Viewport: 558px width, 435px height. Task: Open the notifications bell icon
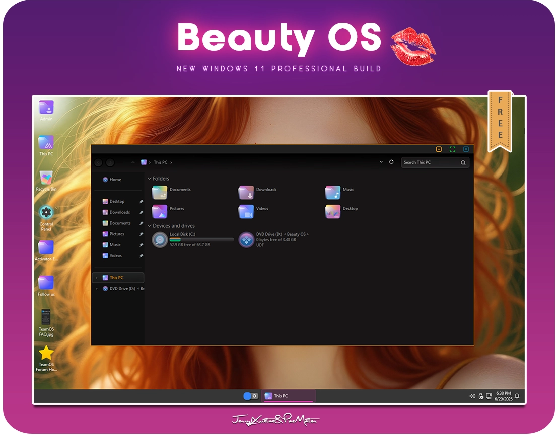pos(517,396)
